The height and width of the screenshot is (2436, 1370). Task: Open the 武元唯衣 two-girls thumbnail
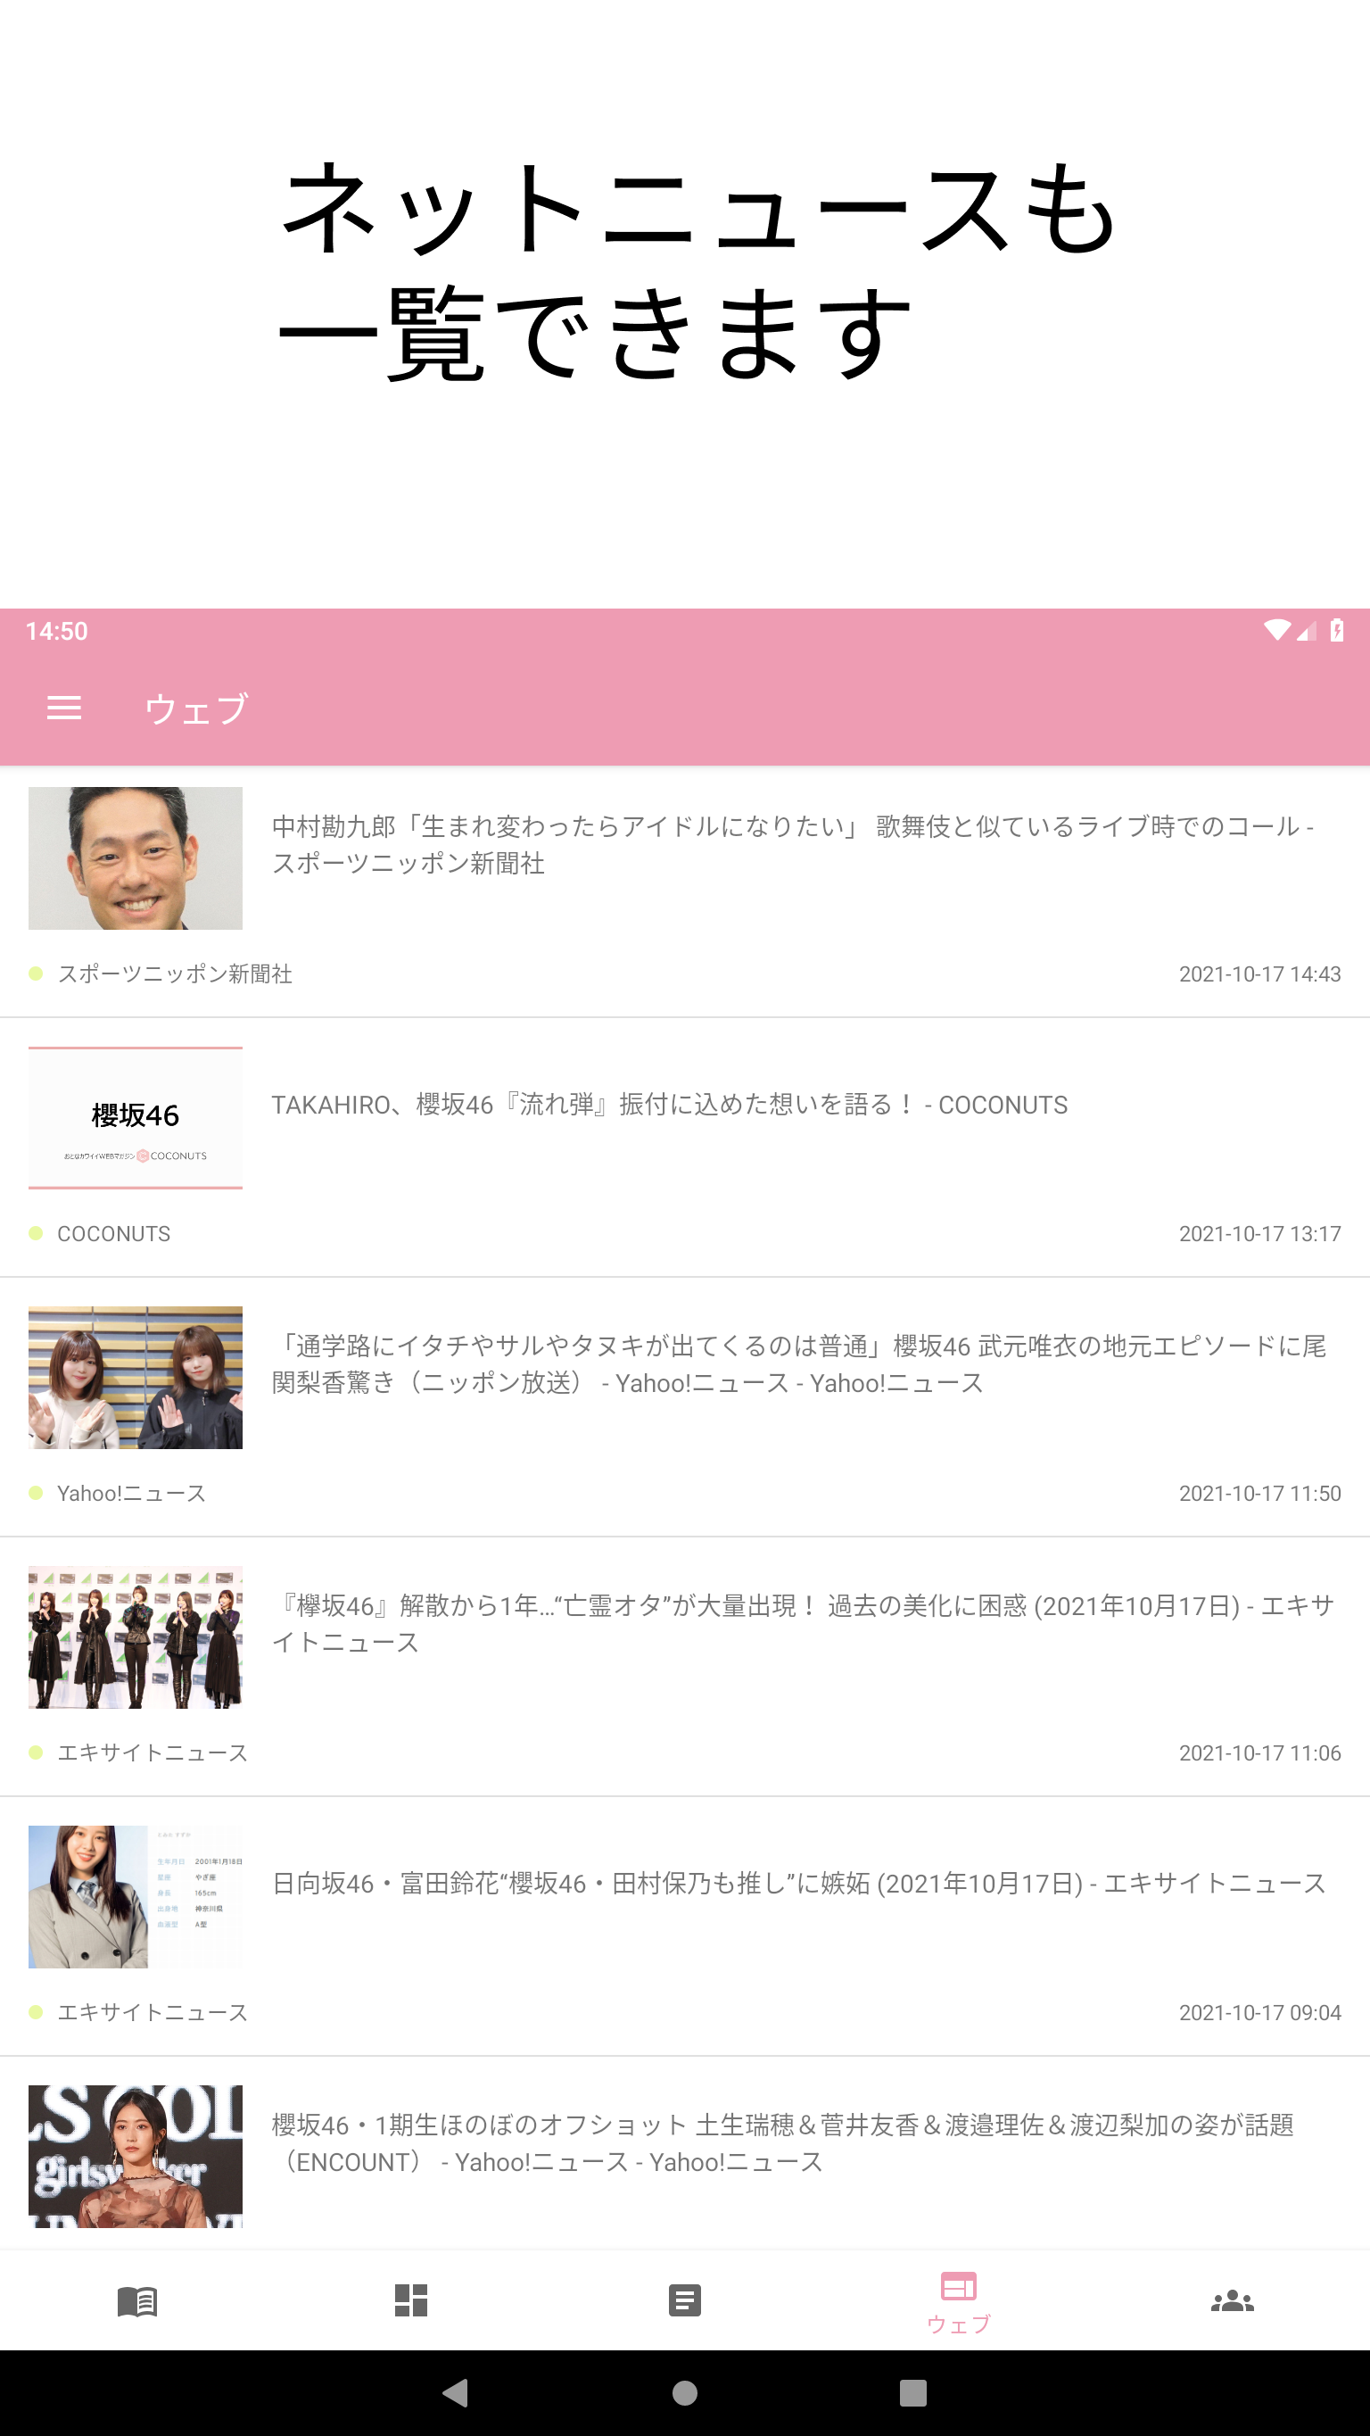tap(136, 1377)
